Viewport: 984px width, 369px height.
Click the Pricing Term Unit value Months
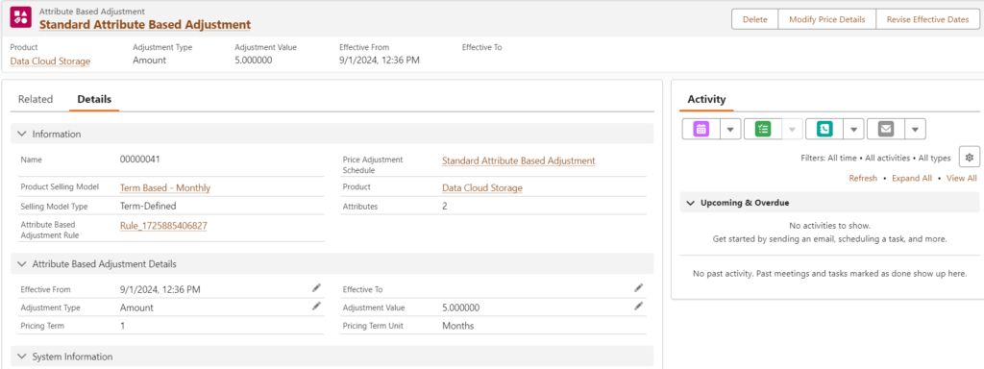pyautogui.click(x=458, y=326)
